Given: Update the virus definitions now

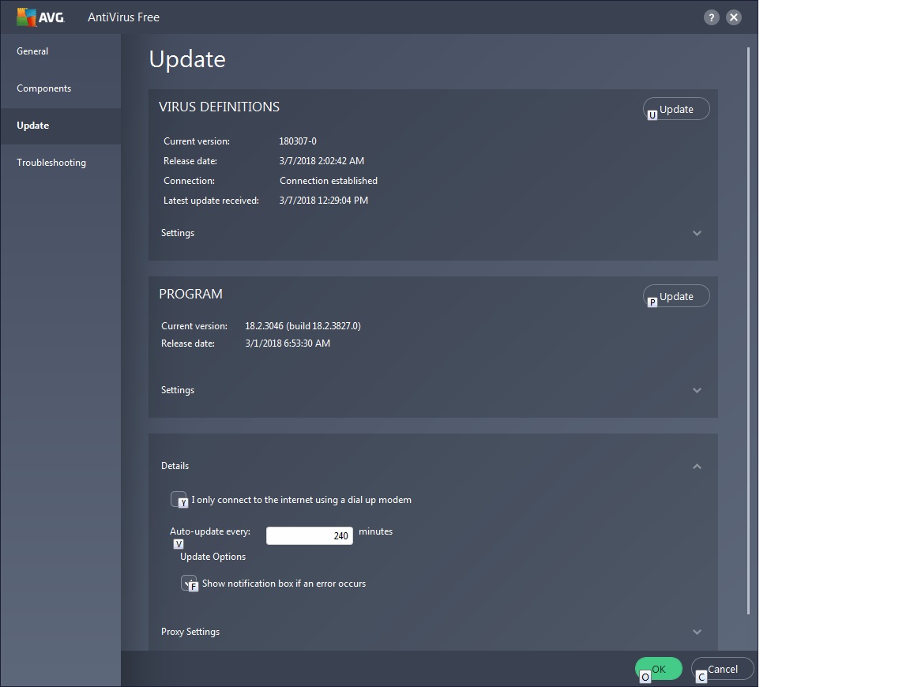Looking at the screenshot, I should [676, 109].
